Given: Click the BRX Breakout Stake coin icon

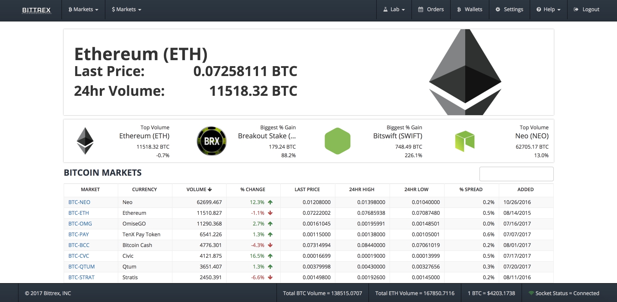Looking at the screenshot, I should pos(212,141).
